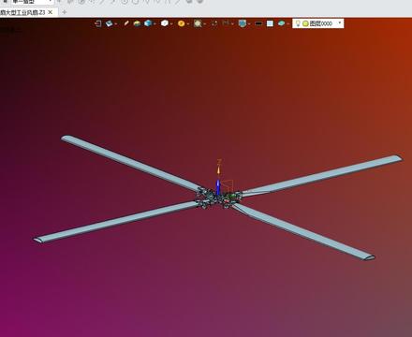The height and width of the screenshot is (337, 412).
Task: Open the filter type dropdown at top left
Action: (31, 2)
